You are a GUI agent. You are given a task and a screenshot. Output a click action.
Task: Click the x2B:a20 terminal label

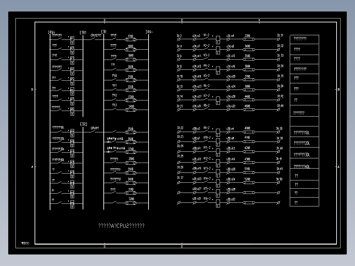pos(231,169)
